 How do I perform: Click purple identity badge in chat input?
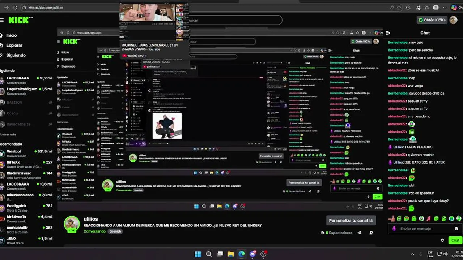pos(394,229)
